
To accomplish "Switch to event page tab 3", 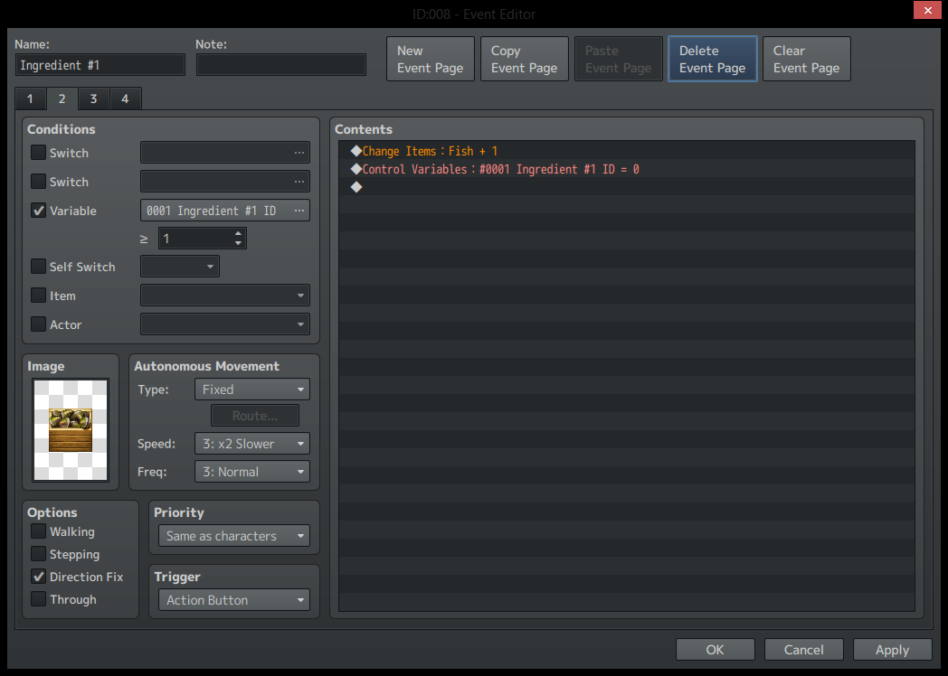I will click(93, 99).
